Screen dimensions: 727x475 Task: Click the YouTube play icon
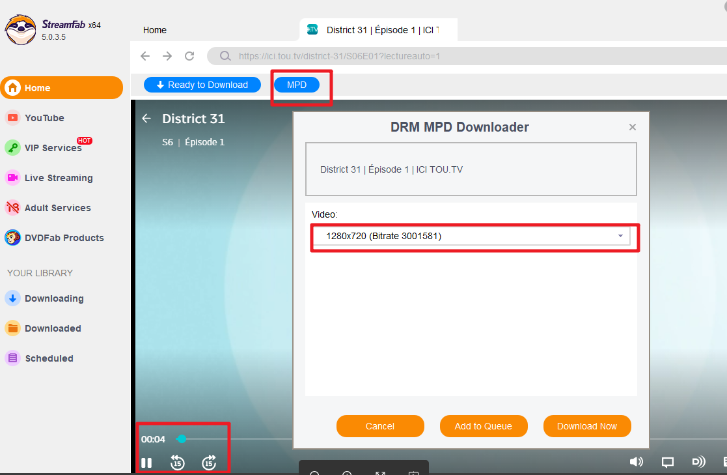(x=12, y=118)
